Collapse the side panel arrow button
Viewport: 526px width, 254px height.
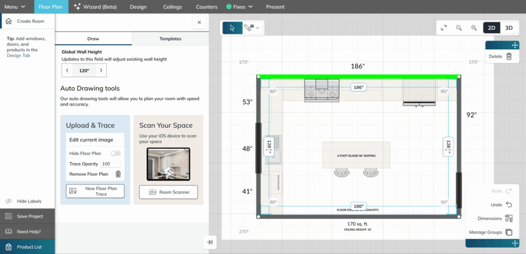pyautogui.click(x=210, y=242)
